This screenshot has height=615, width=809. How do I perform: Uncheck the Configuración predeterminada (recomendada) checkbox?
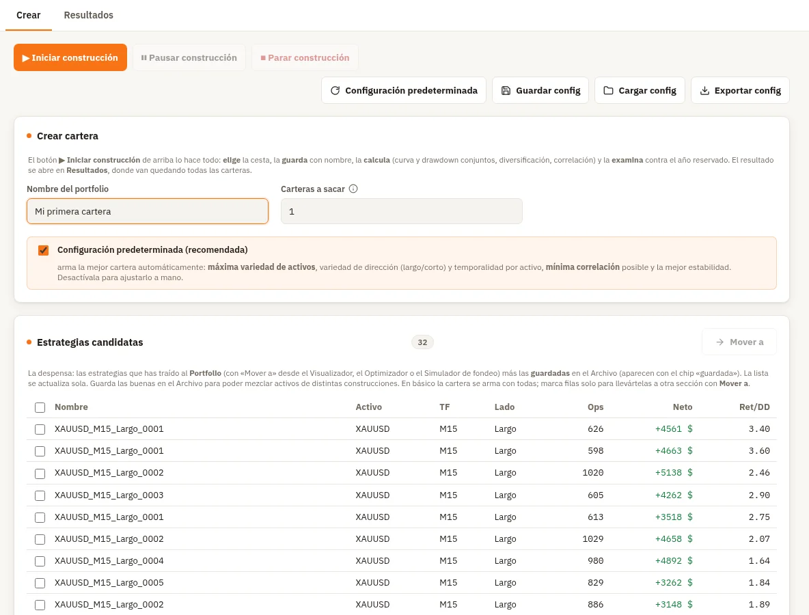[x=43, y=250]
